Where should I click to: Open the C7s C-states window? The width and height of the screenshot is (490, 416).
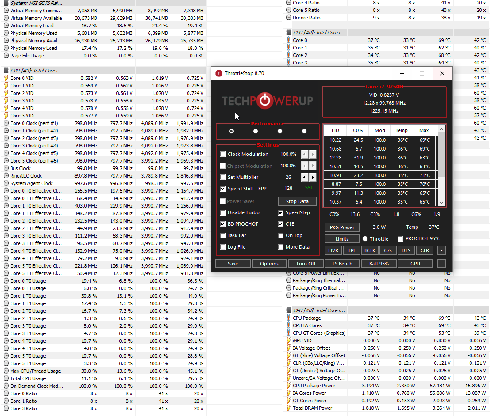tap(388, 250)
